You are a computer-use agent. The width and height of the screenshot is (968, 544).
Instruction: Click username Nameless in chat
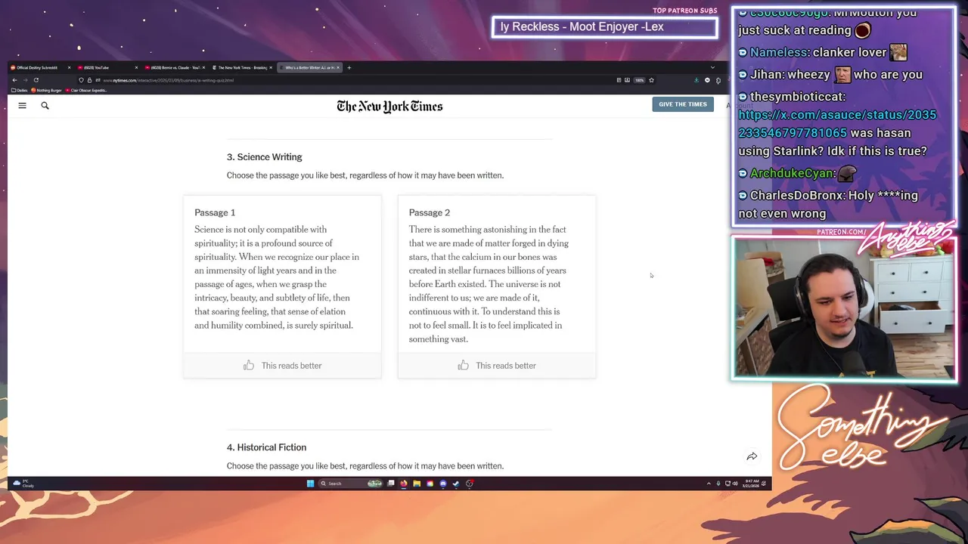(778, 52)
